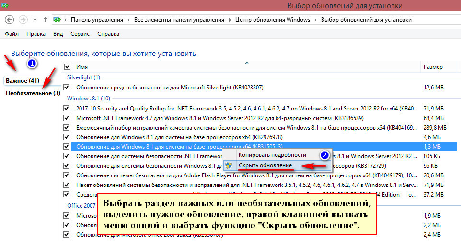Viewport: 461px width, 241px height.
Task: Open the Файл menu
Action: pos(12,34)
